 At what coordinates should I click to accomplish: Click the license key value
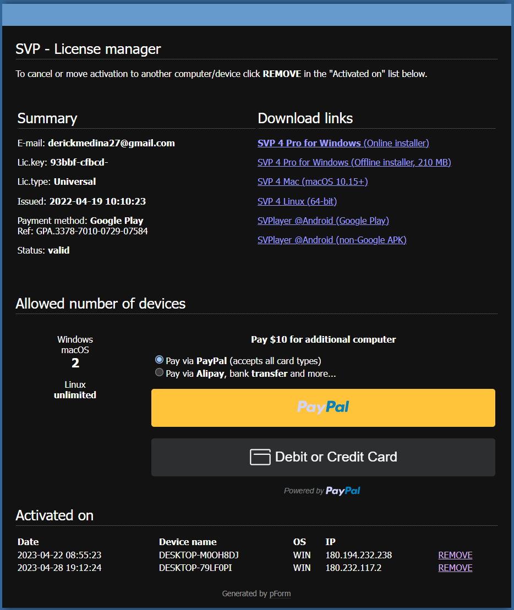79,162
